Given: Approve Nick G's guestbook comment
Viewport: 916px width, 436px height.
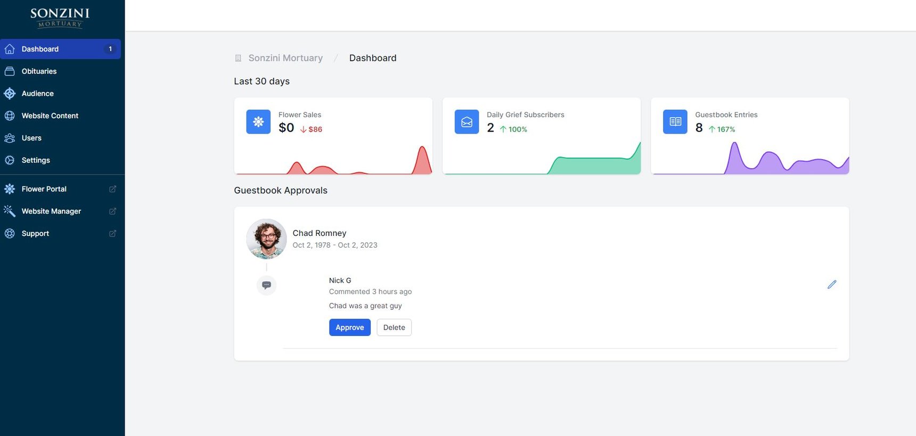Looking at the screenshot, I should 349,327.
